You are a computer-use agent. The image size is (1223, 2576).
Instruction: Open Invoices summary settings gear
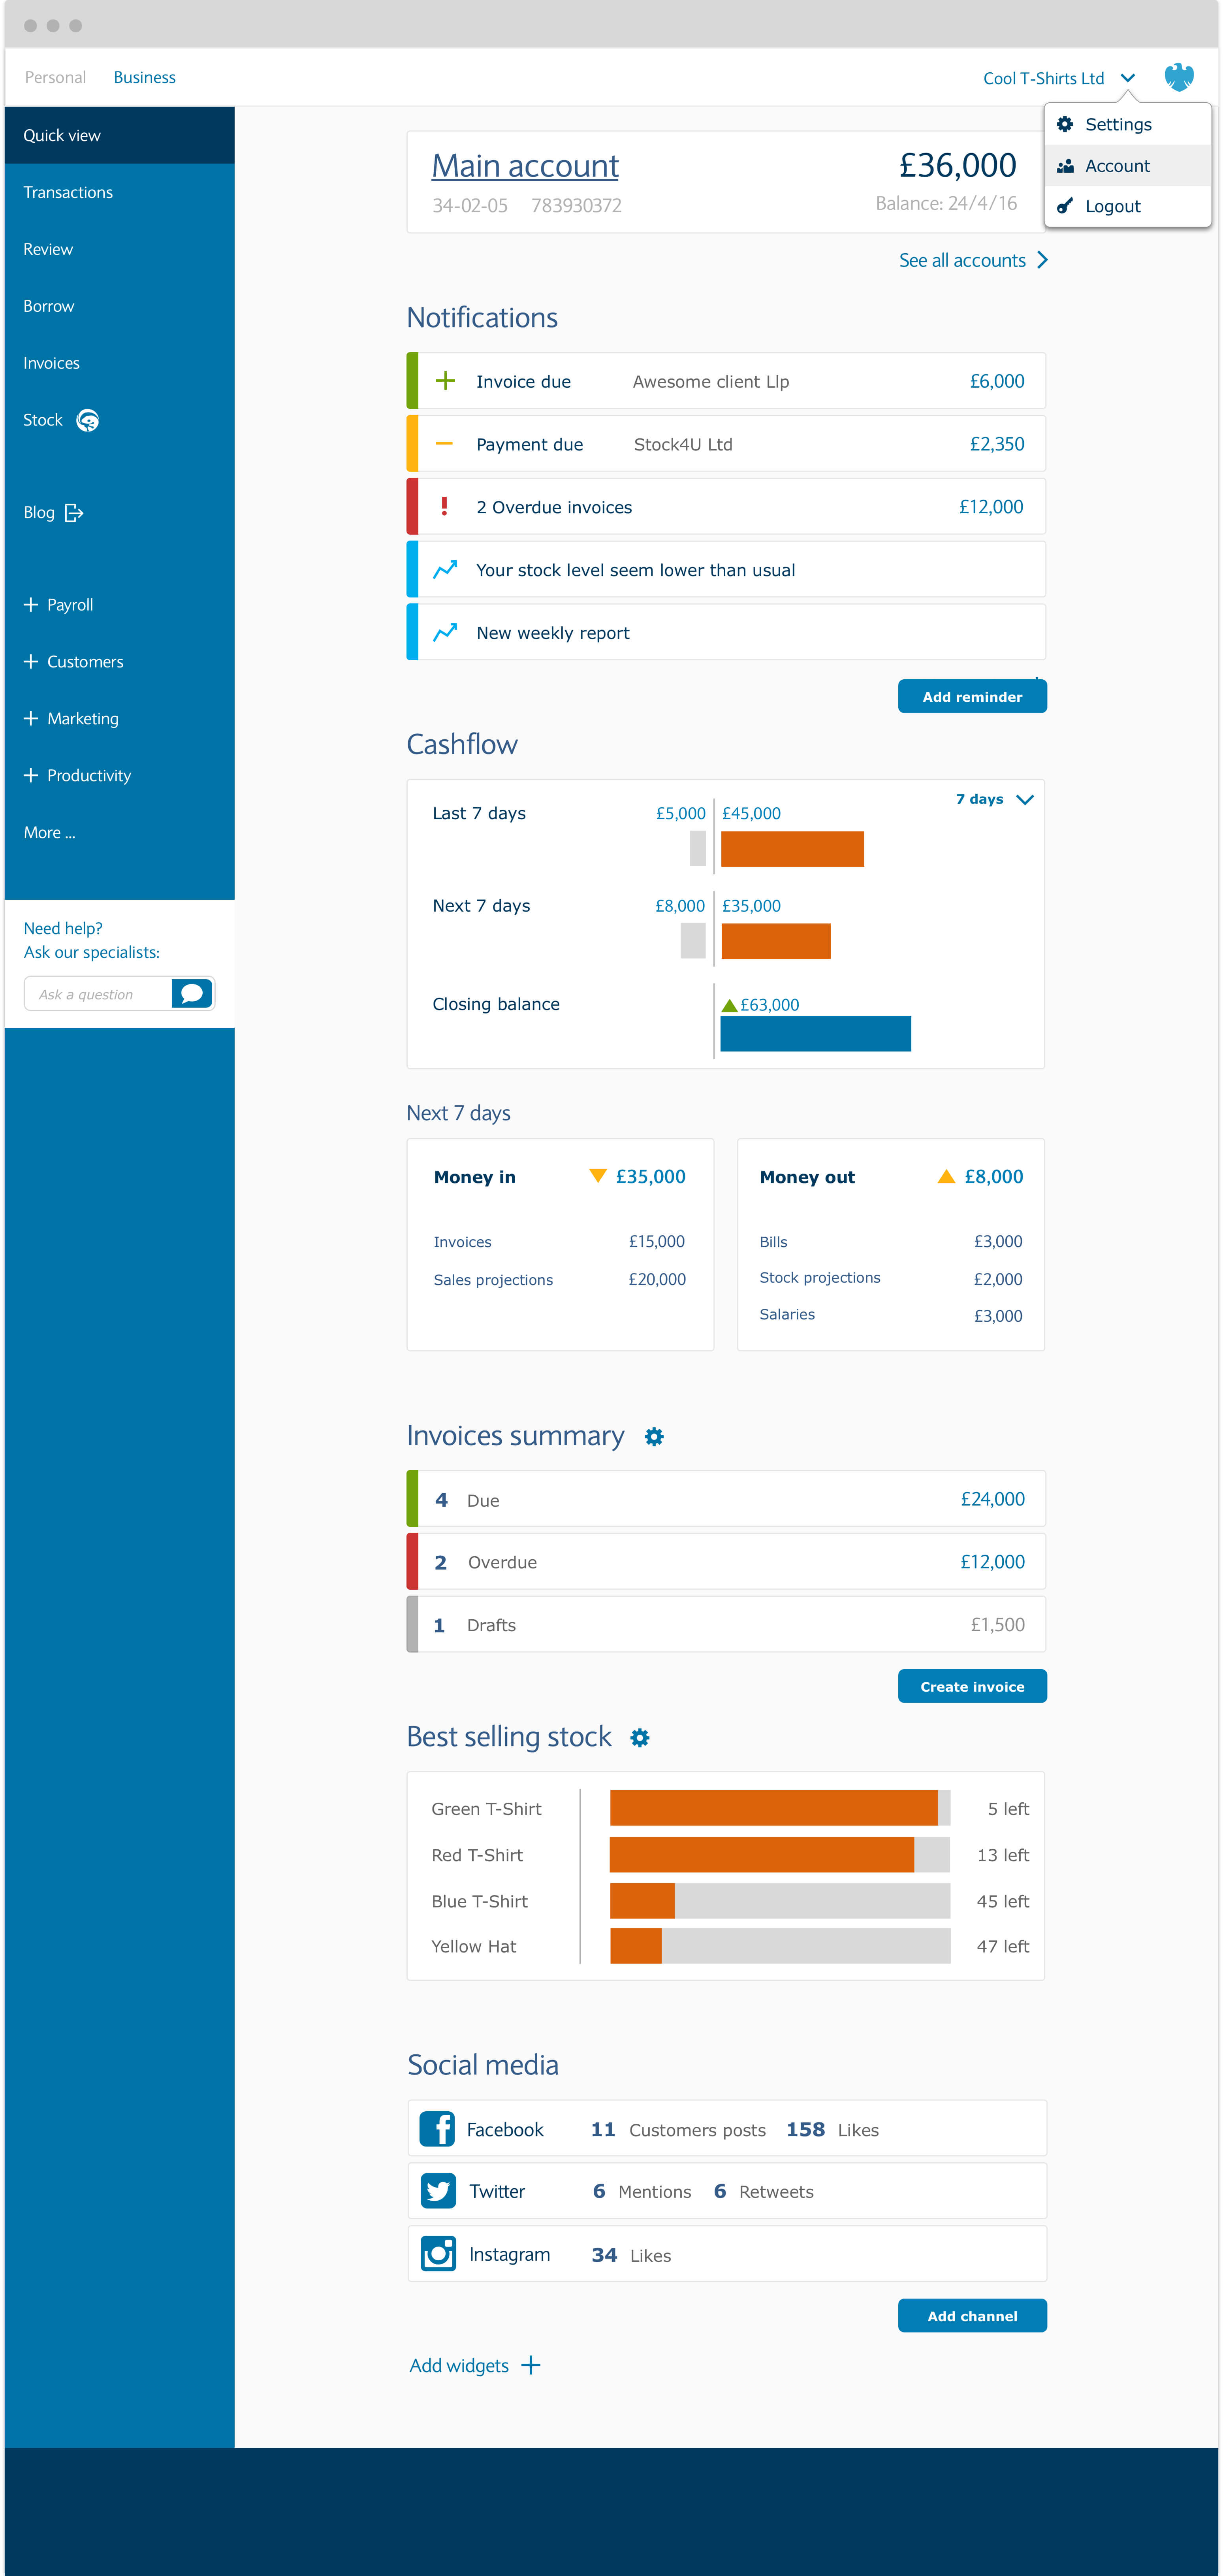654,1437
